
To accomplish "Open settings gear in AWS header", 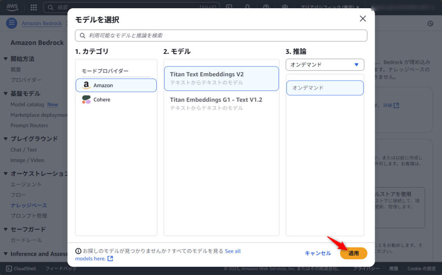I will pyautogui.click(x=285, y=7).
